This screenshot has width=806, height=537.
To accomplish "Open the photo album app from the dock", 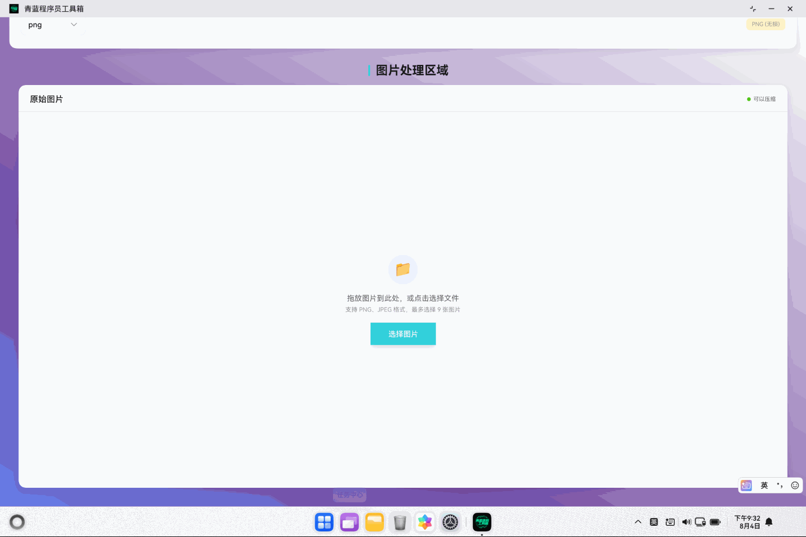I will [x=424, y=522].
